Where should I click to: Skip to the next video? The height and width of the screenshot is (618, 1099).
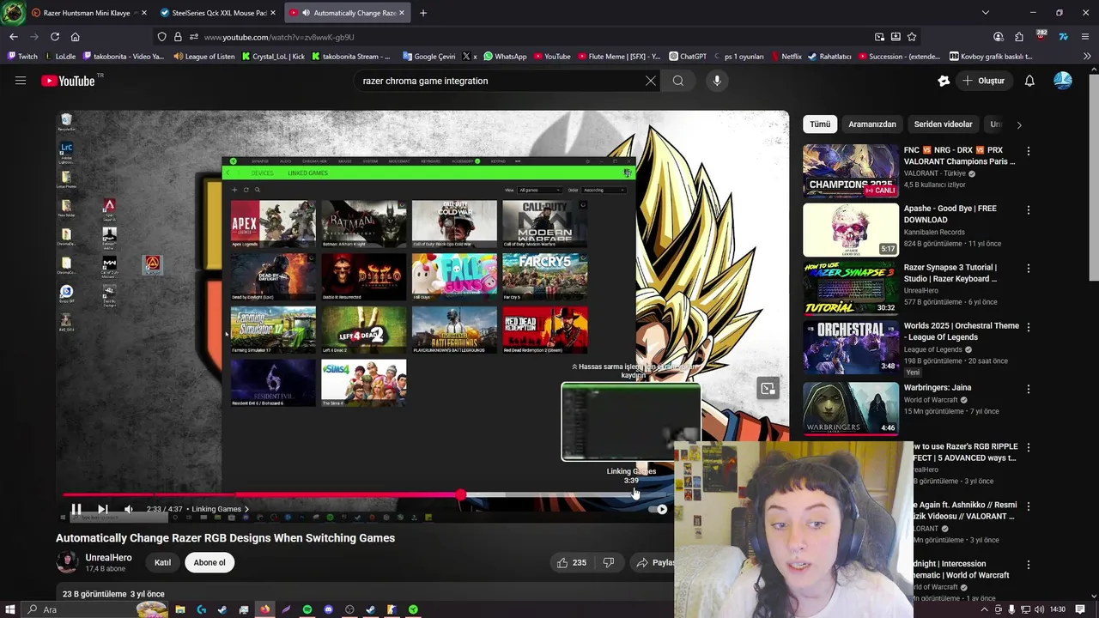coord(102,509)
